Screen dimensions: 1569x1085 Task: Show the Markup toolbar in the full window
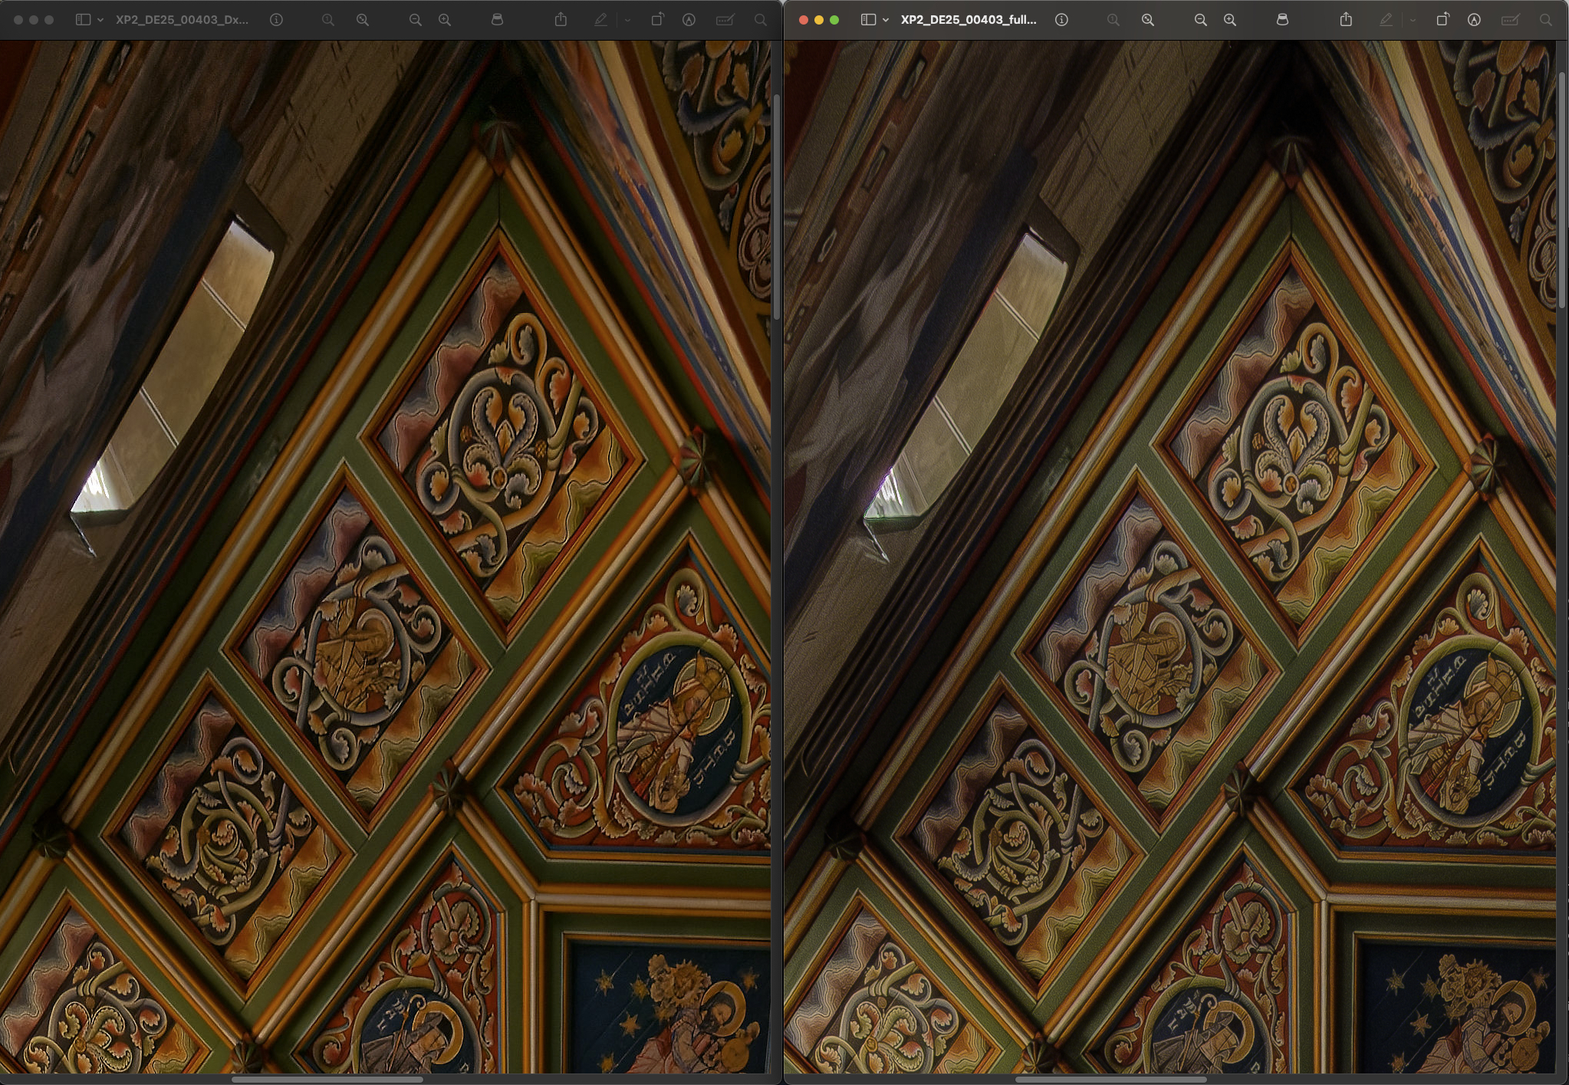pos(1475,20)
